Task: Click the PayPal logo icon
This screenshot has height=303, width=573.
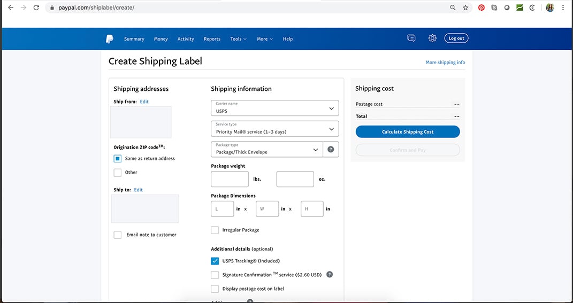Action: click(x=109, y=38)
